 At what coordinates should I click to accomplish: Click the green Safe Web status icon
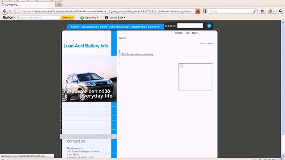pyautogui.click(x=82, y=18)
